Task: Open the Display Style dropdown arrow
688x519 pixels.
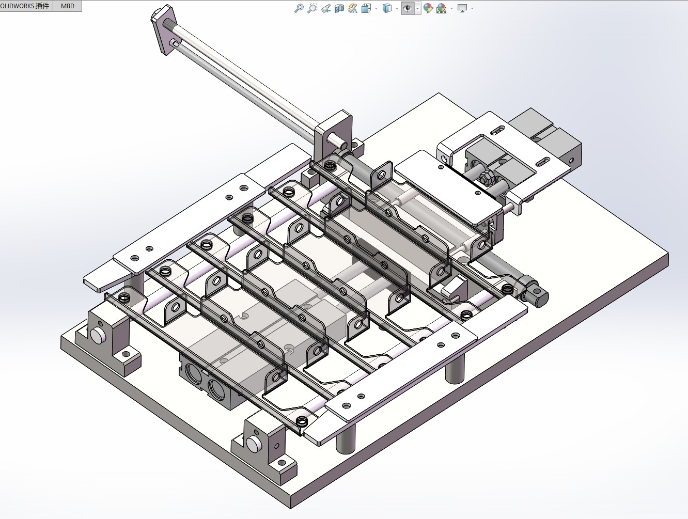Action: 397,8
